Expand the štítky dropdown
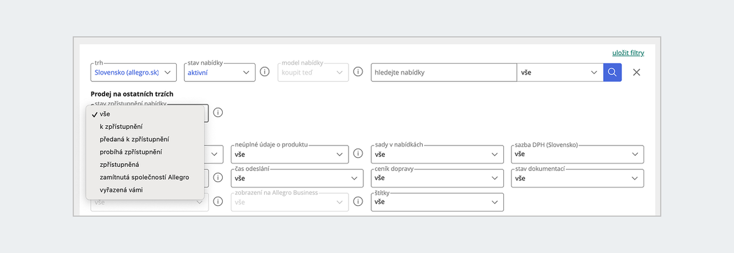 click(437, 202)
